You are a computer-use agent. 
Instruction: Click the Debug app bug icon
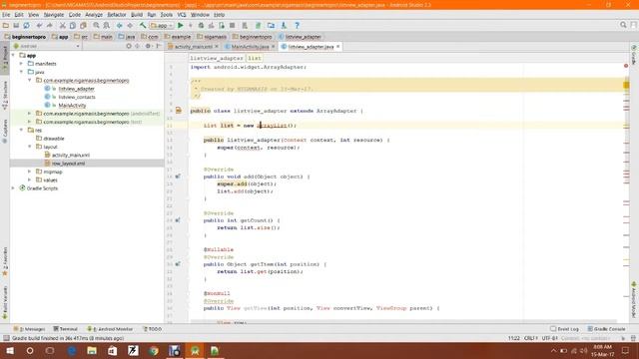pyautogui.click(x=201, y=25)
